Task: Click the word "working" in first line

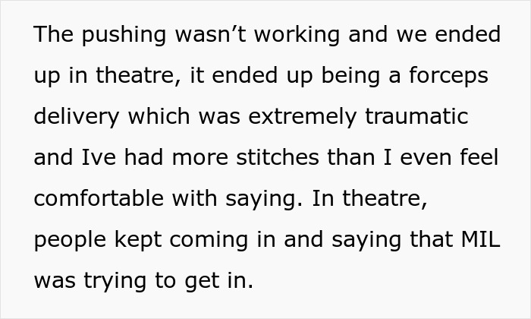Action: [297, 35]
